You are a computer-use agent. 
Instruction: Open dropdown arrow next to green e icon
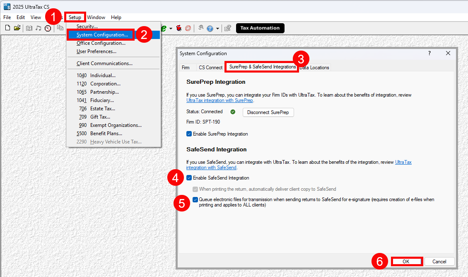point(171,29)
